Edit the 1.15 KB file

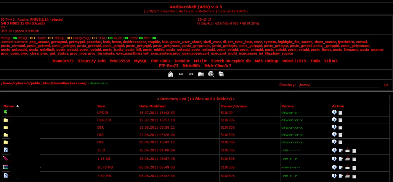pyautogui.click(x=341, y=159)
